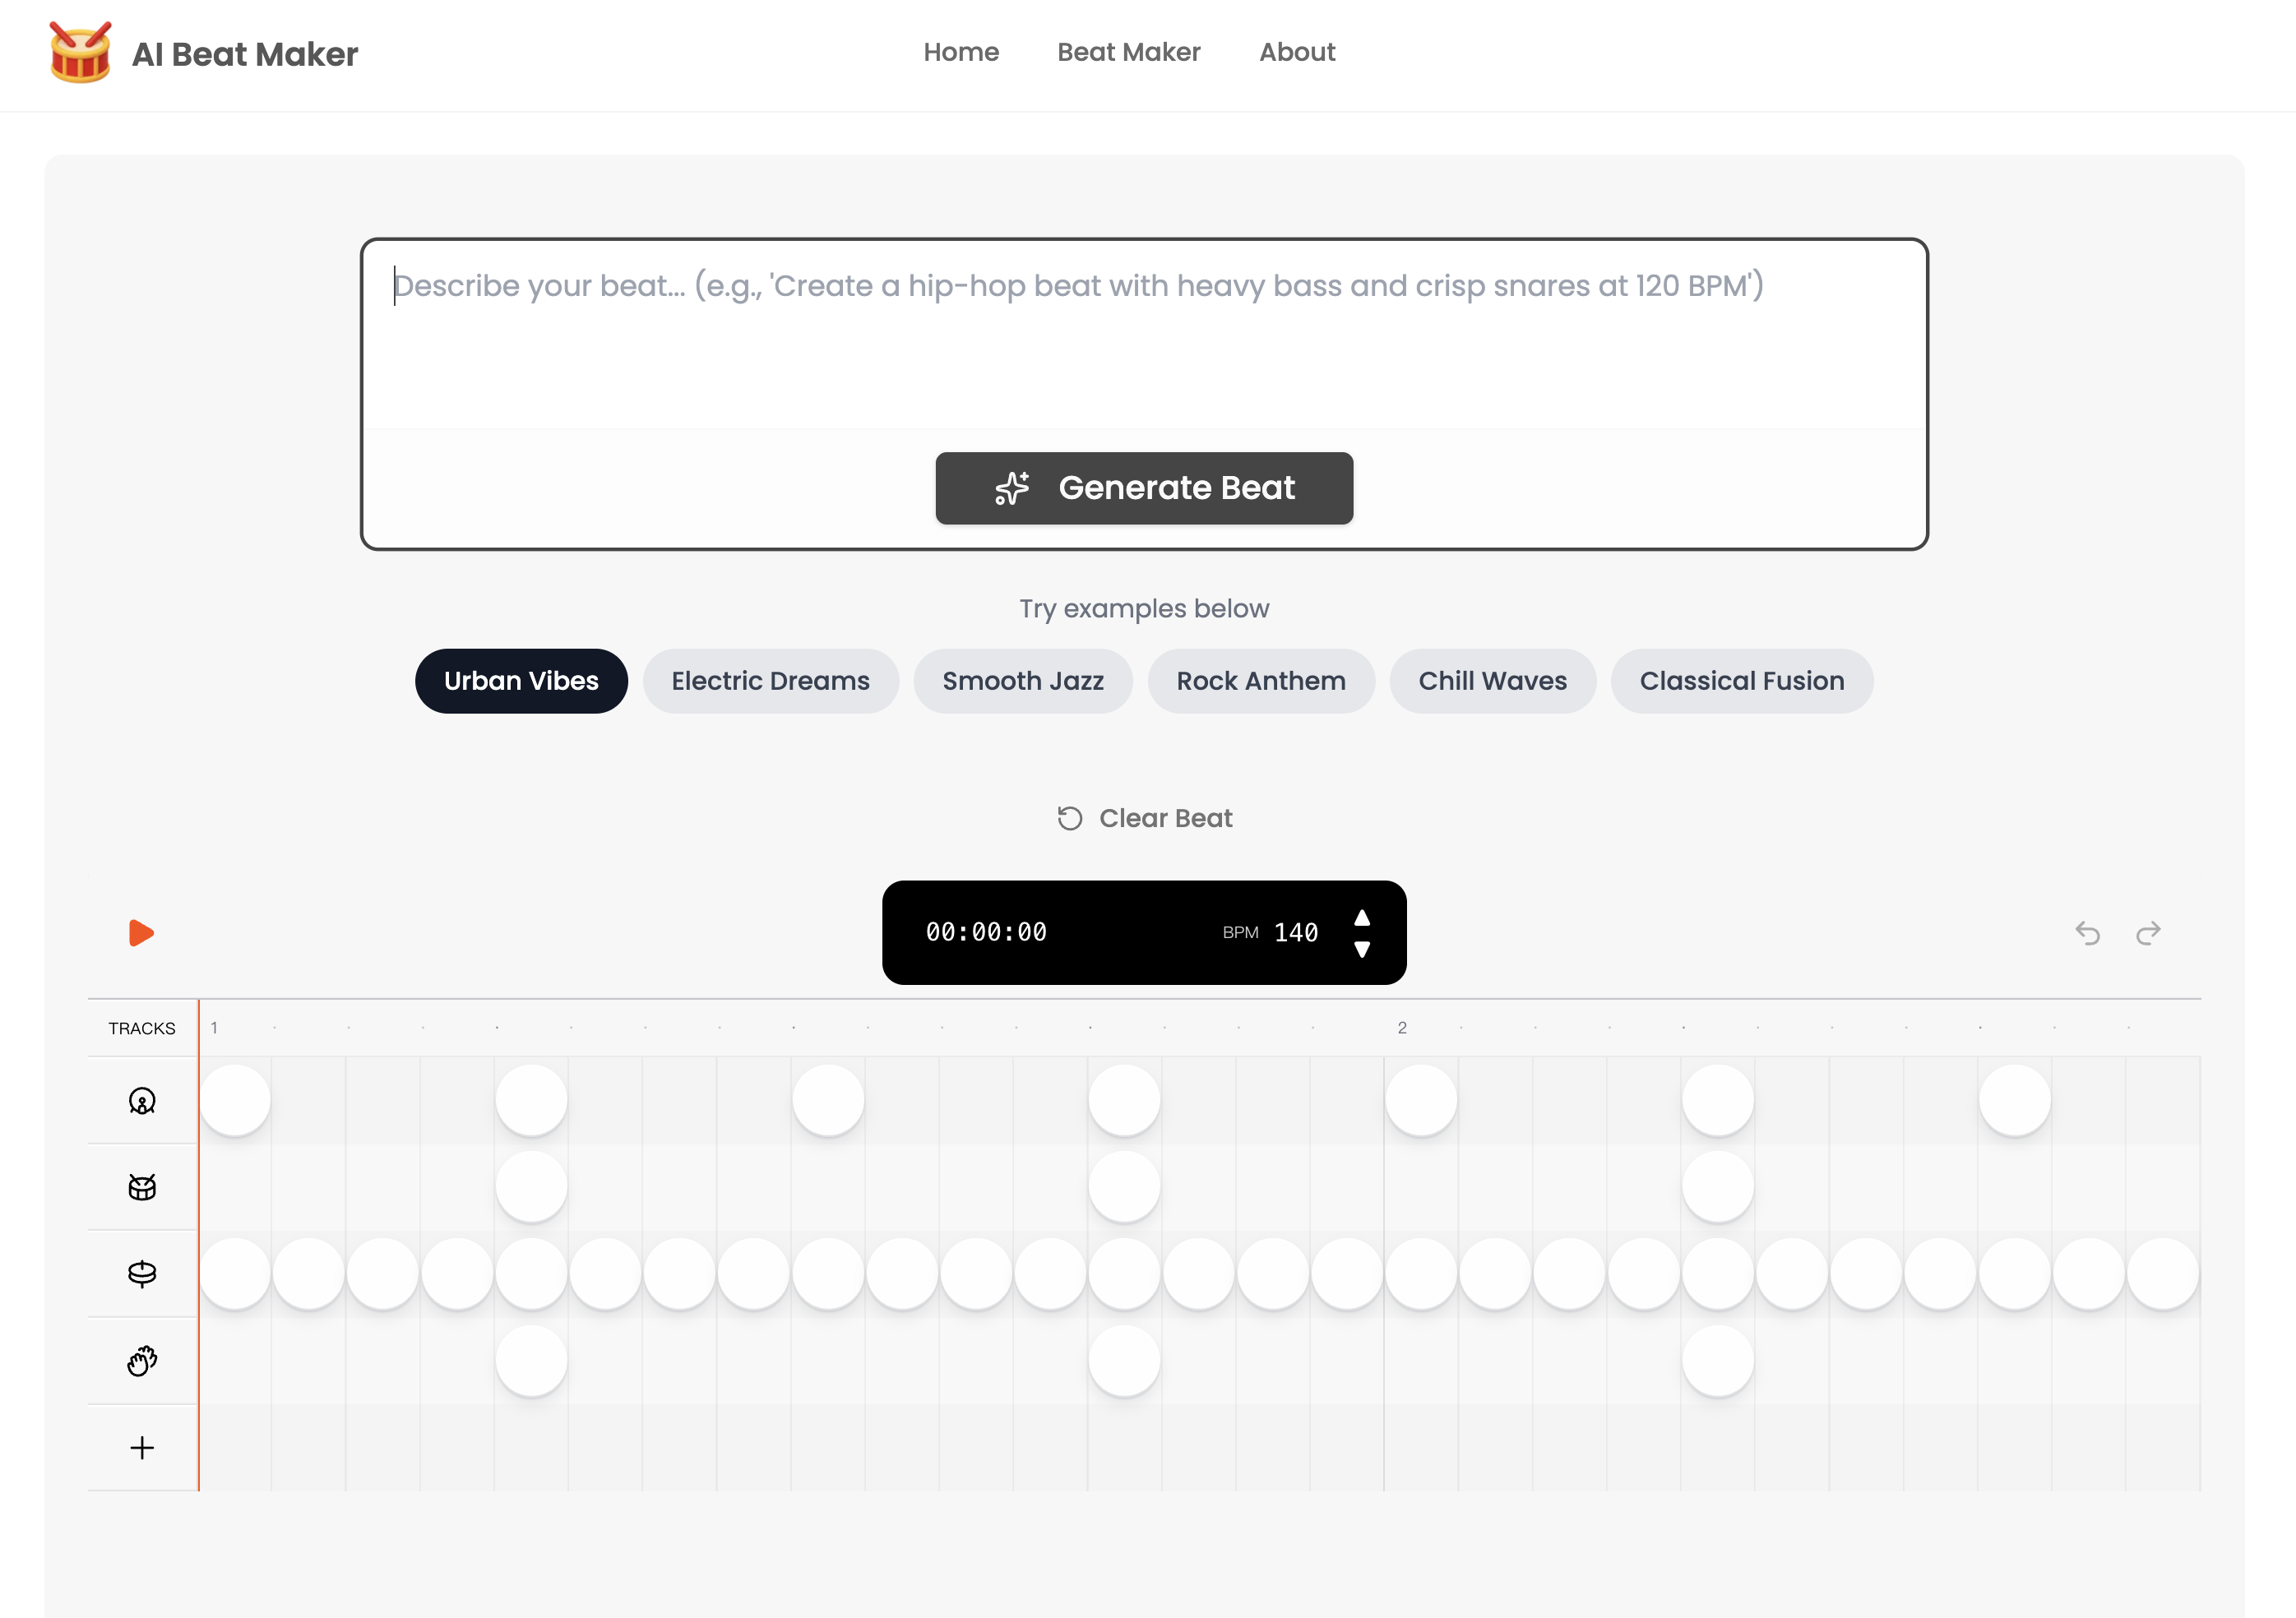Click the redo arrow icon
The height and width of the screenshot is (1618, 2296).
[2148, 932]
